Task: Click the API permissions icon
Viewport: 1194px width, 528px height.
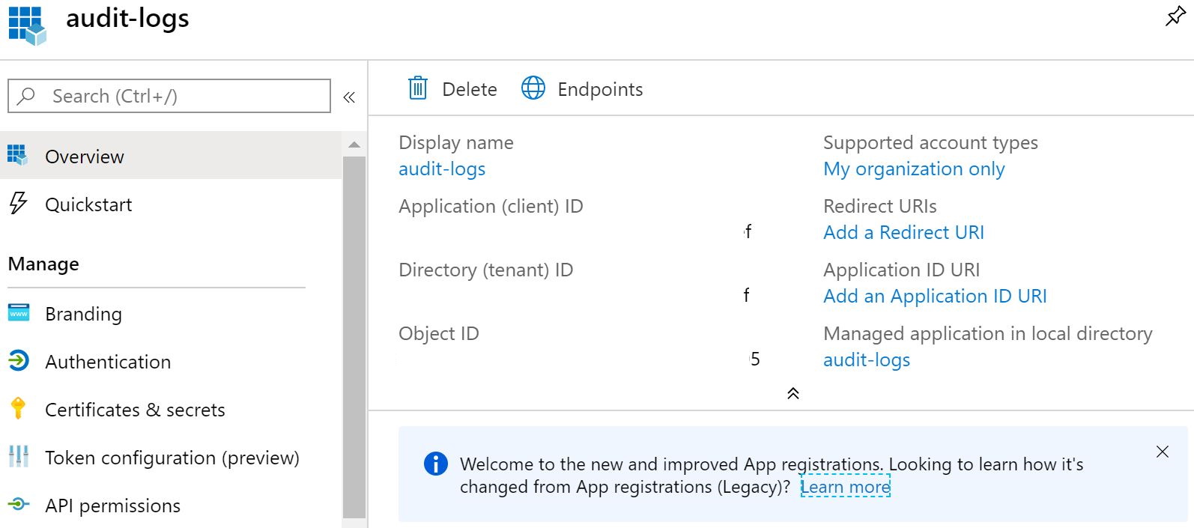Action: (18, 505)
